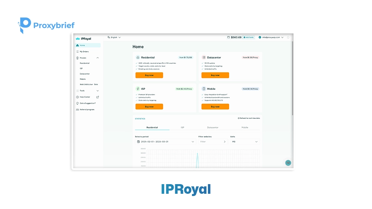Select Datacenter under Proxies in sidebar
The width and height of the screenshot is (372, 209).
coord(85,74)
